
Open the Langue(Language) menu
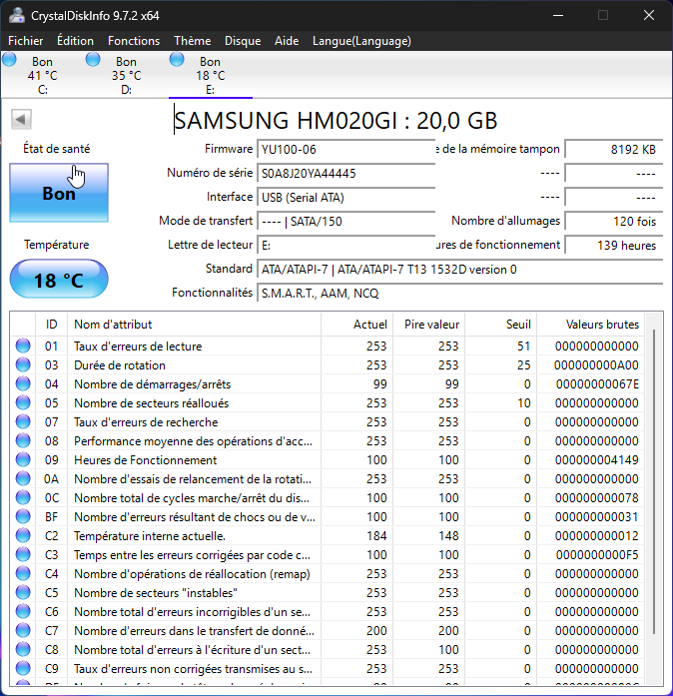361,41
